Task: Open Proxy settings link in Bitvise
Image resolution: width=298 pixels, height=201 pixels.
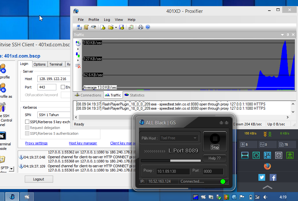Action: 36,143
